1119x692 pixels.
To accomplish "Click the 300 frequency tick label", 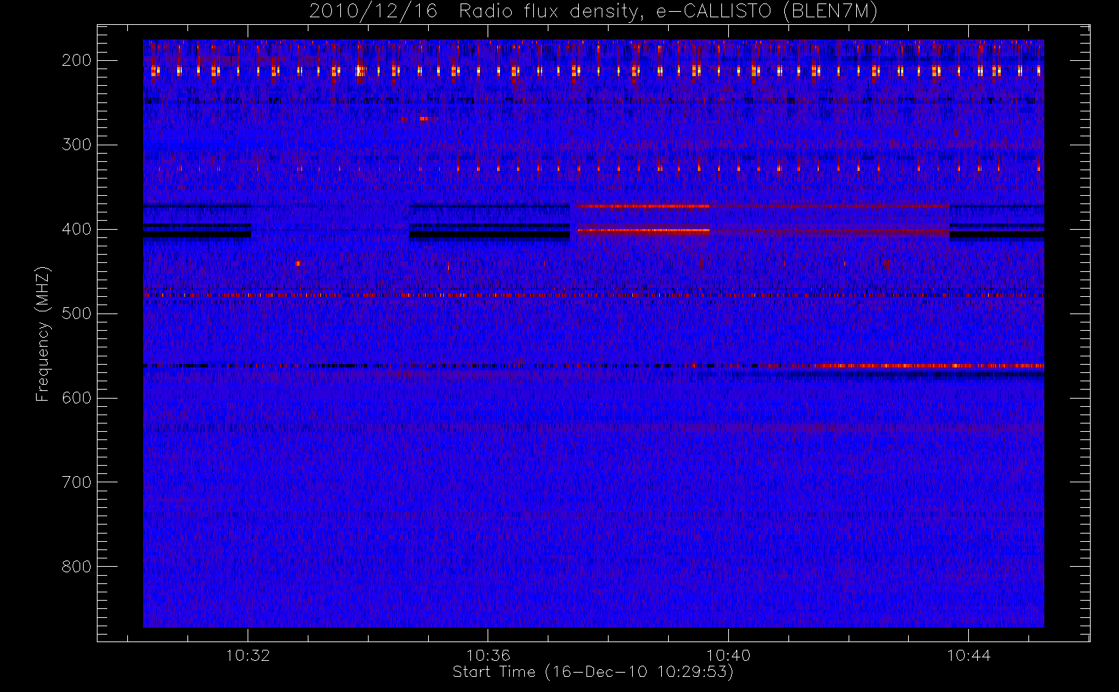I will pos(76,145).
